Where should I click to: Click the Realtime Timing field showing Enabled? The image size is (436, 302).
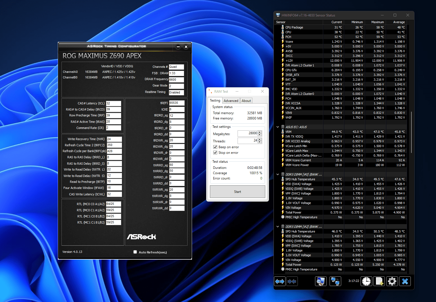coord(176,92)
